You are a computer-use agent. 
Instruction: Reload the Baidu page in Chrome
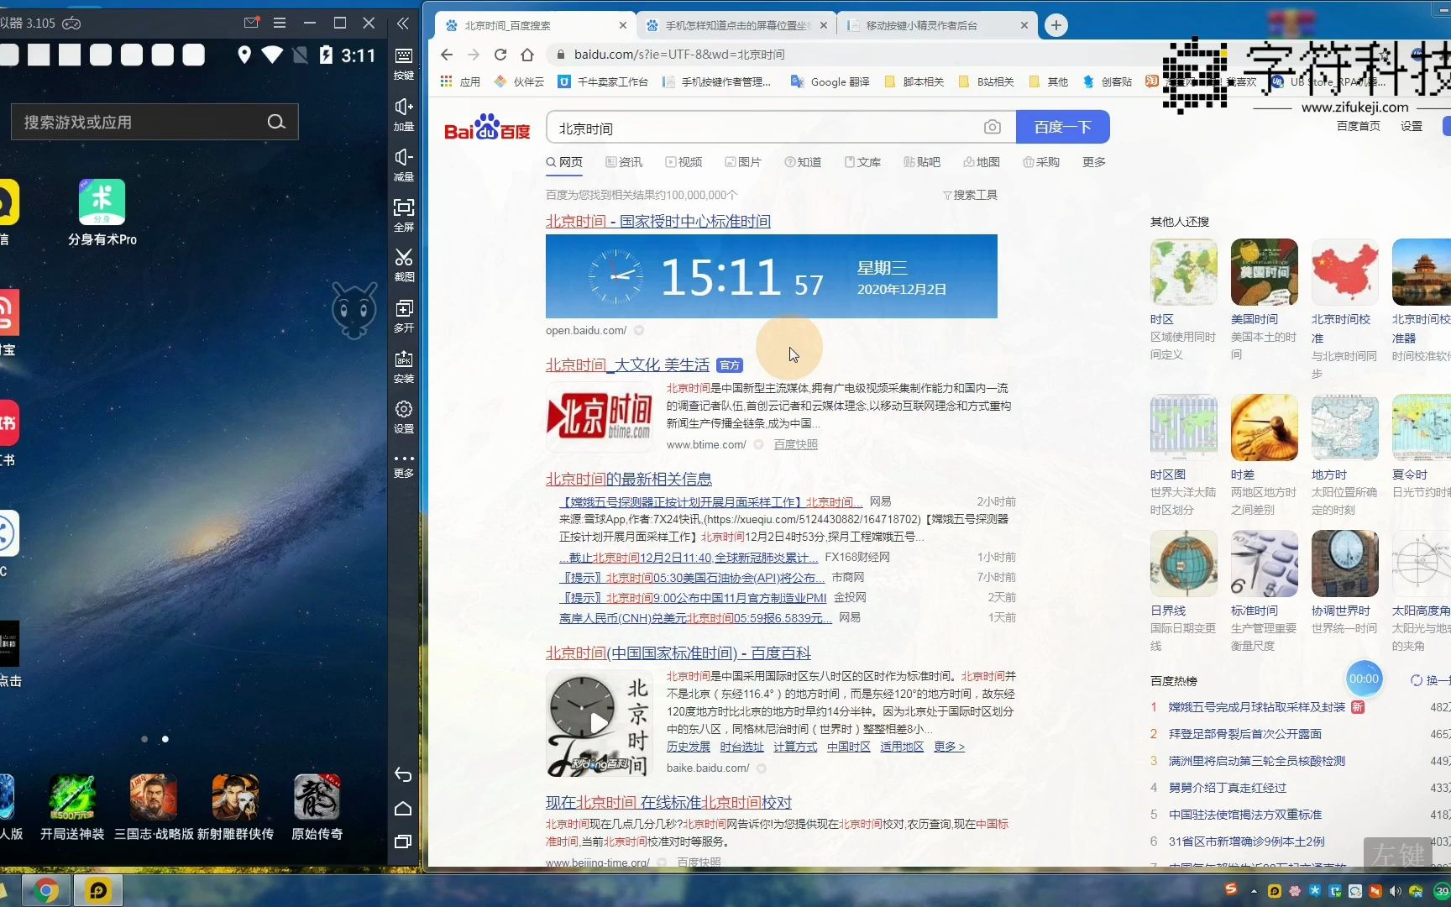500,55
